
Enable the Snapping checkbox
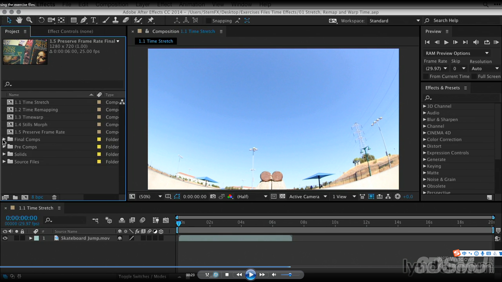click(x=208, y=21)
